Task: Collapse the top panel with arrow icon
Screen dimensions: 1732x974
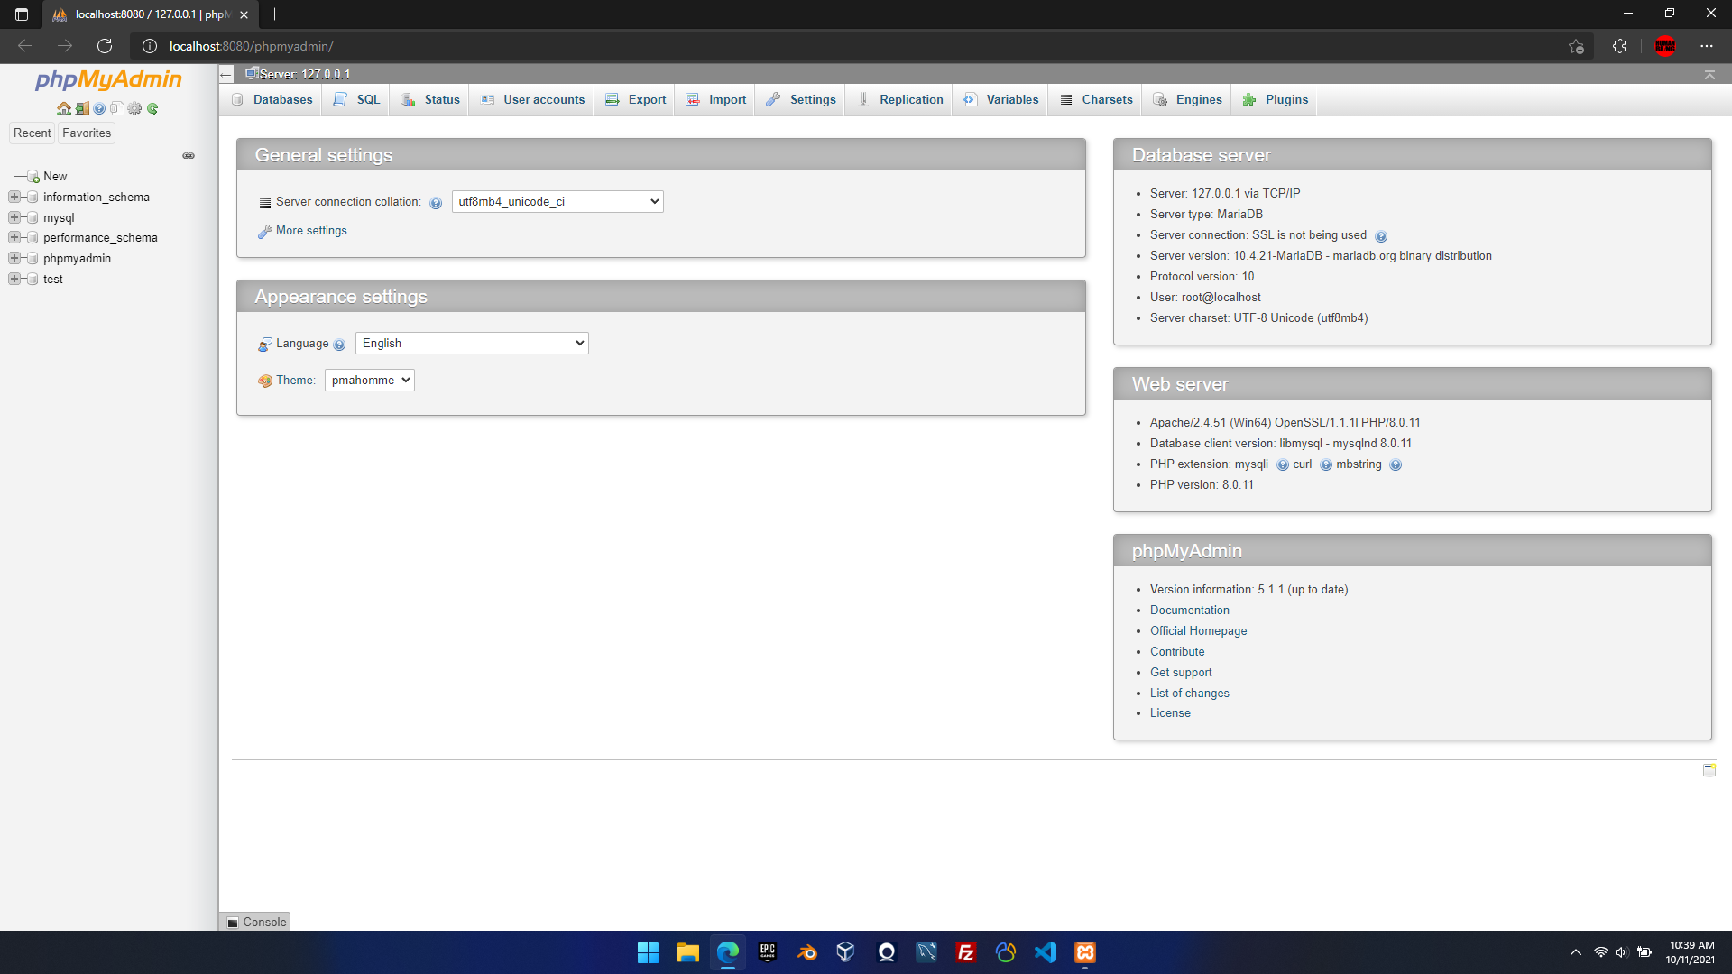Action: pos(1709,75)
